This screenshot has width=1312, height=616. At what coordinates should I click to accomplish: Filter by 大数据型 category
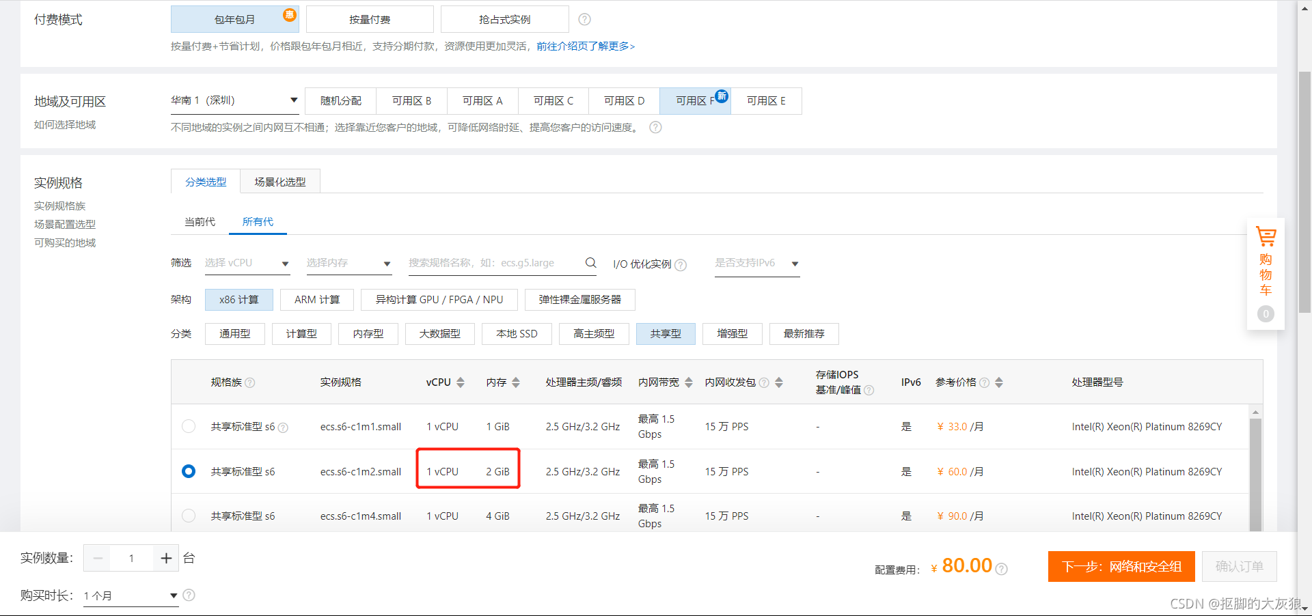pyautogui.click(x=440, y=334)
